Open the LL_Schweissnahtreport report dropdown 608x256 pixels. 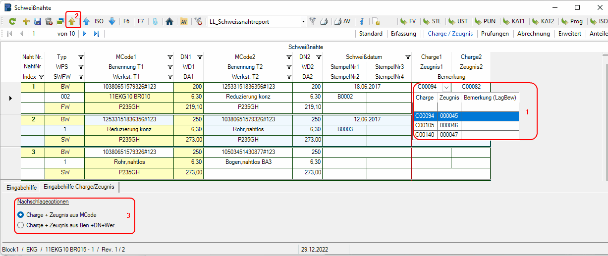click(x=303, y=22)
